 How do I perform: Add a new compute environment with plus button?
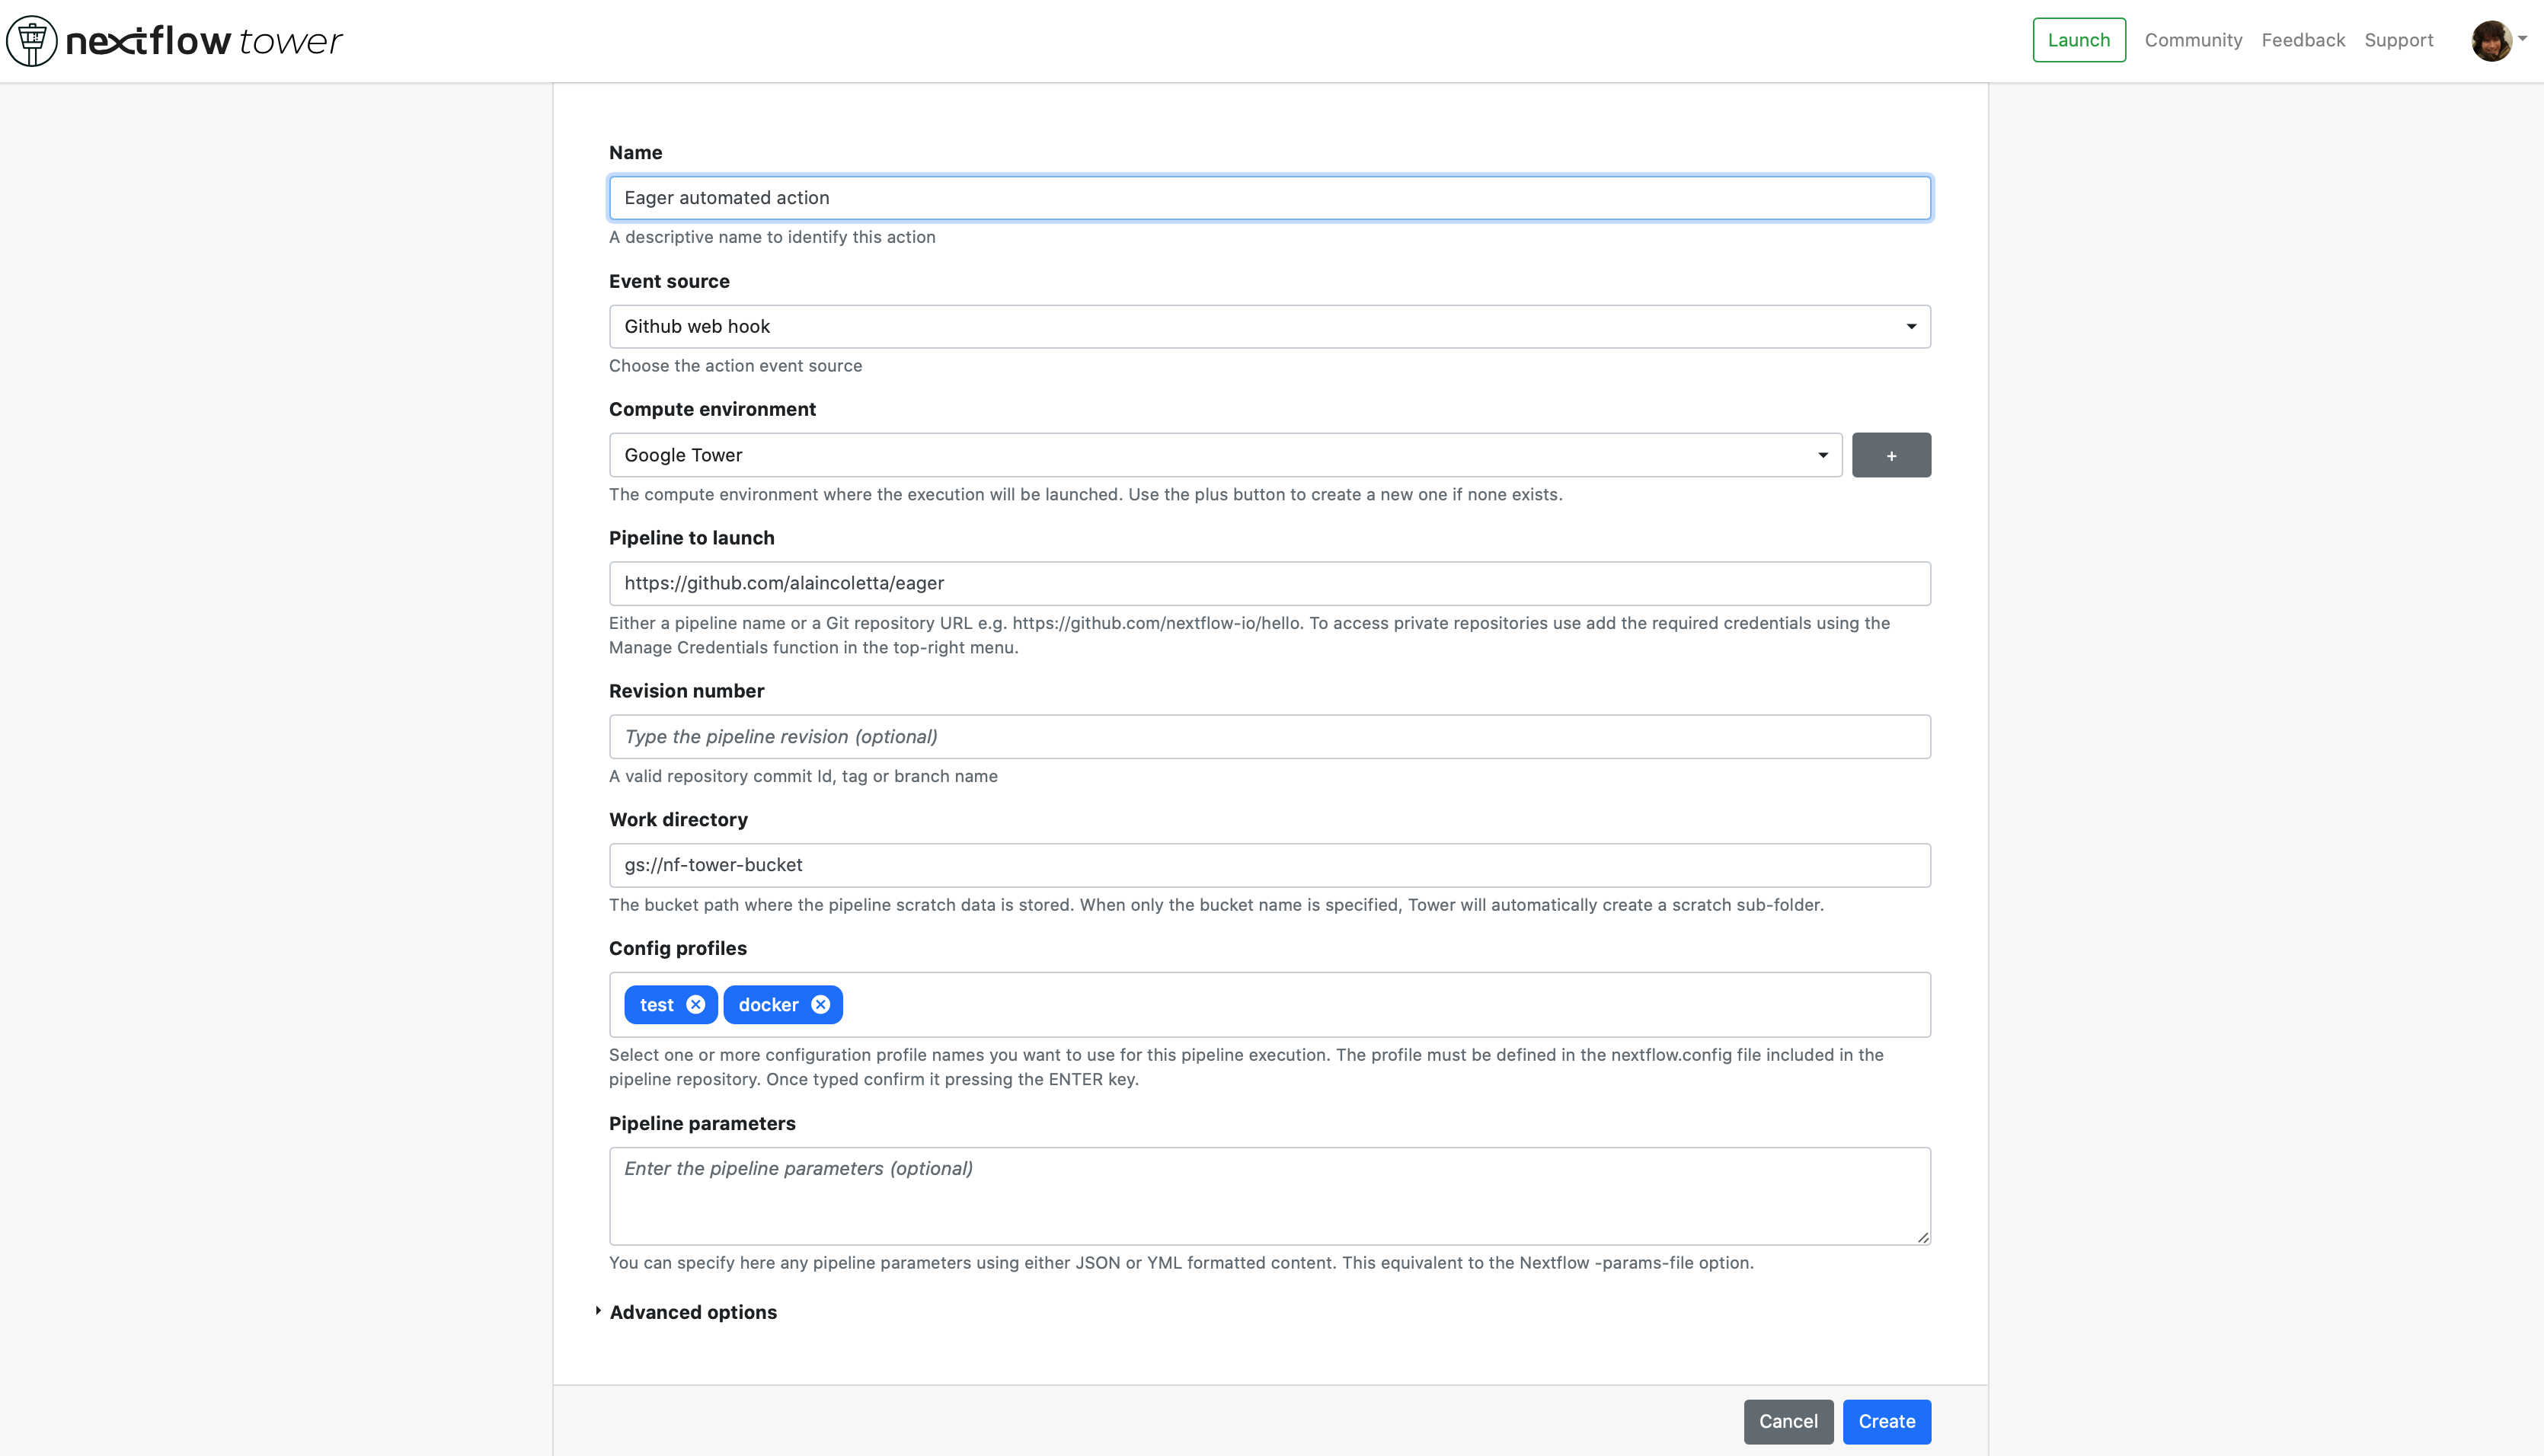pyautogui.click(x=1891, y=455)
